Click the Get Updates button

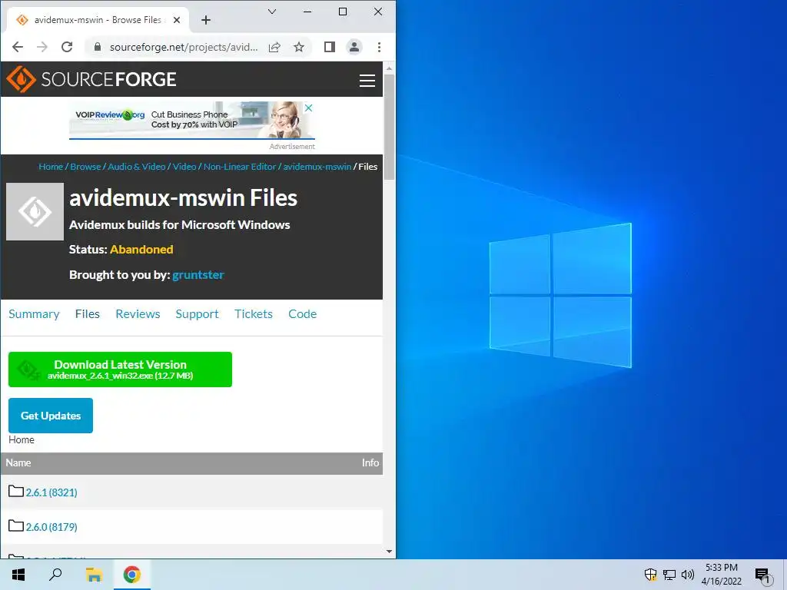(51, 416)
